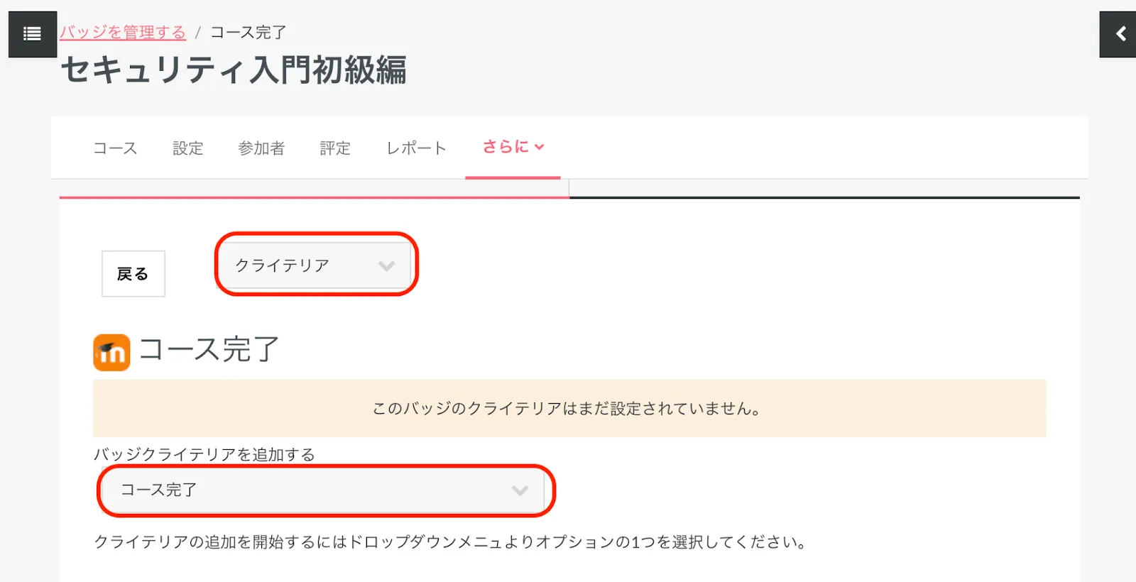
Task: Click the コース完了 breadcrumb item
Action: pyautogui.click(x=248, y=33)
